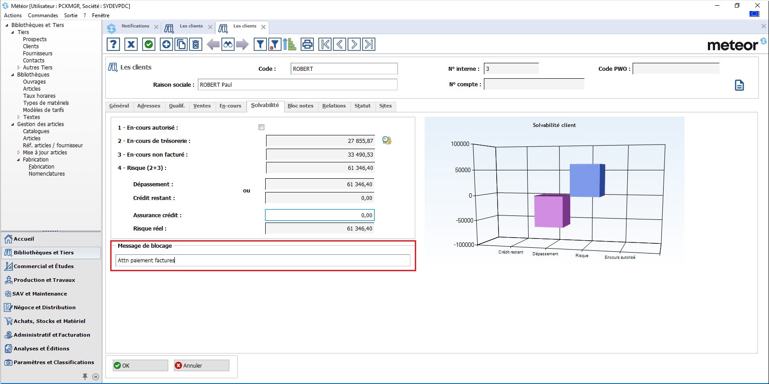The width and height of the screenshot is (769, 384).
Task: Switch to the Général tab
Action: (119, 106)
